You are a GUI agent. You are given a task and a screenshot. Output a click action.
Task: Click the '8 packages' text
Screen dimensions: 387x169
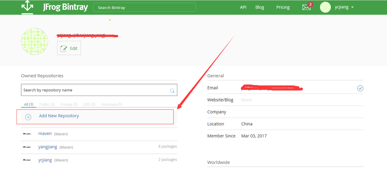(x=168, y=146)
